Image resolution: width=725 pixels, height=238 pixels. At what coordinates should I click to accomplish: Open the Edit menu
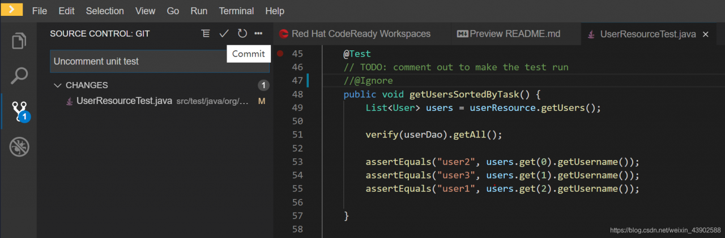pos(66,11)
